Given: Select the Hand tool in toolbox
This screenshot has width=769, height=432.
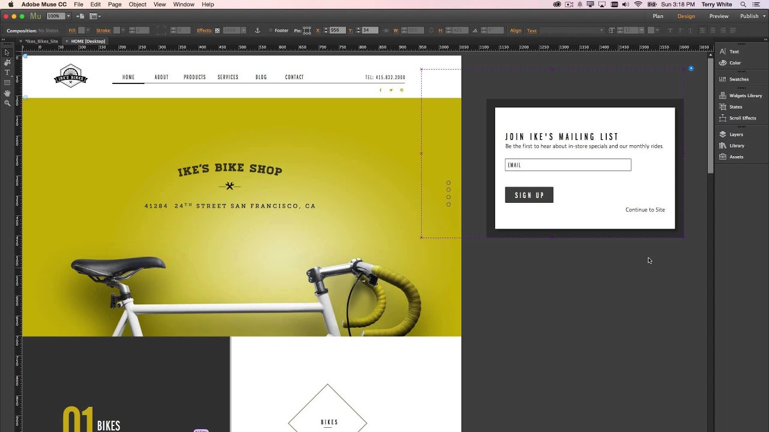Looking at the screenshot, I should 7,93.
